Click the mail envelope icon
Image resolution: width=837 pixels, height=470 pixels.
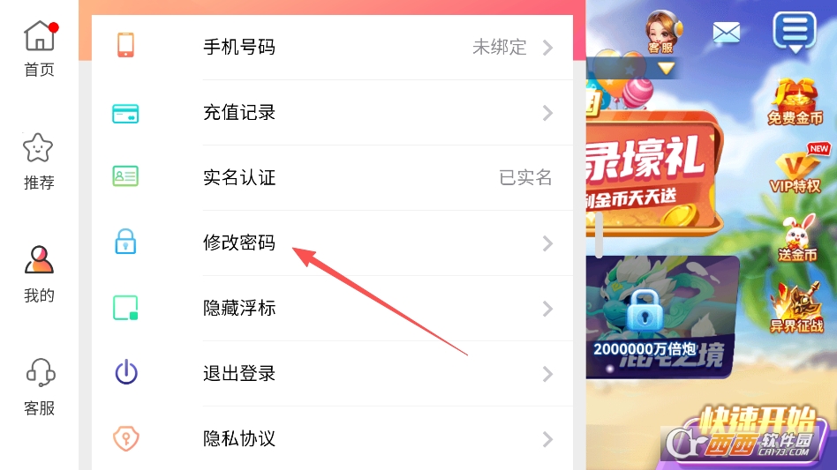[726, 33]
